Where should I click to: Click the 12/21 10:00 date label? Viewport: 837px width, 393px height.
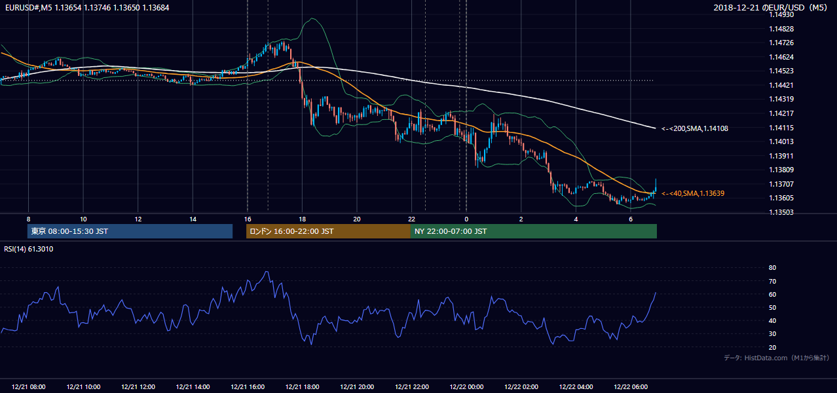pyautogui.click(x=84, y=387)
